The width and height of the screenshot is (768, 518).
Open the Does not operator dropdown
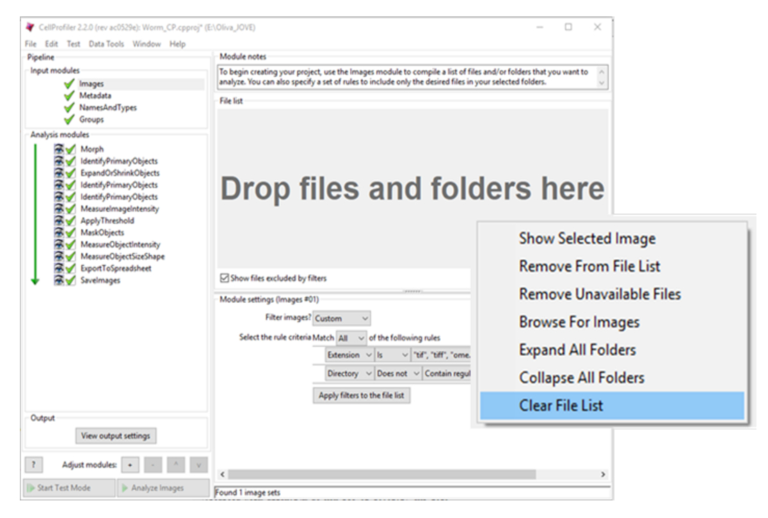tap(398, 373)
